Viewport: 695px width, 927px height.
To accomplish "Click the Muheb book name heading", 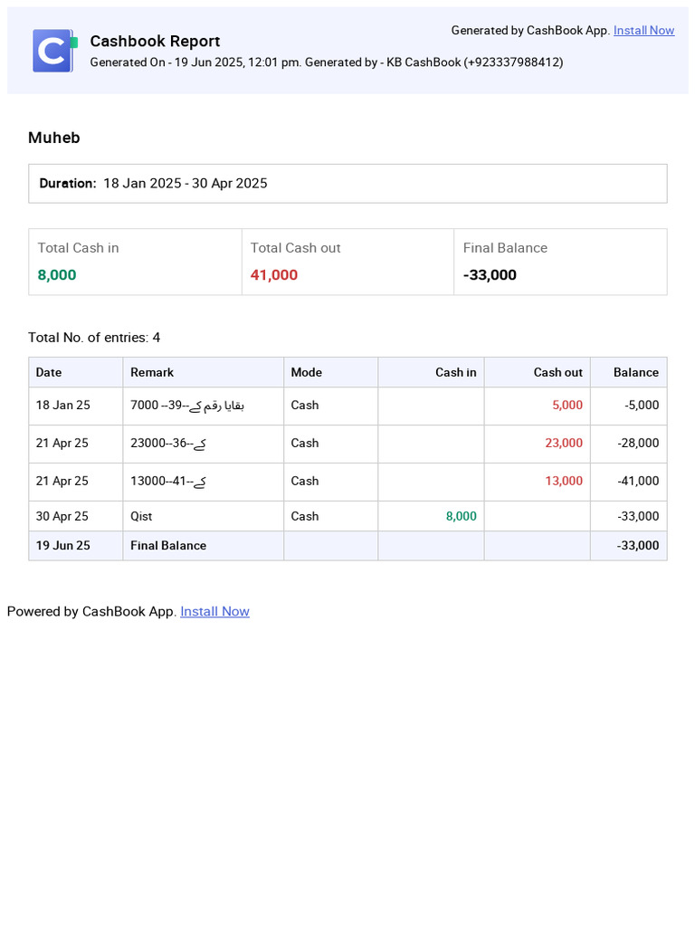I will point(53,138).
